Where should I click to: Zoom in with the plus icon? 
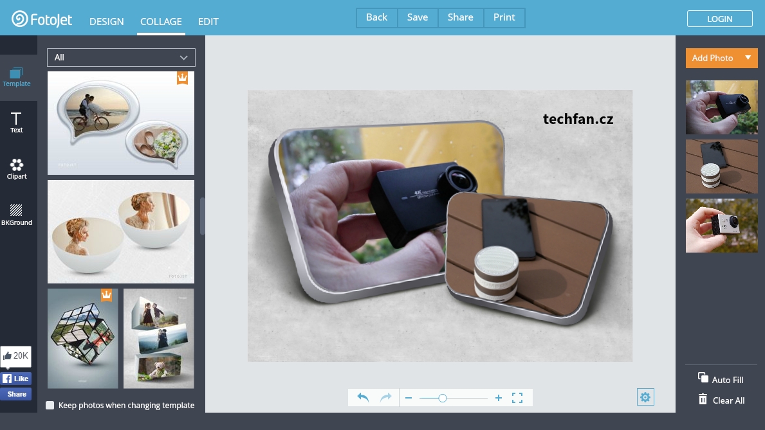coord(499,399)
